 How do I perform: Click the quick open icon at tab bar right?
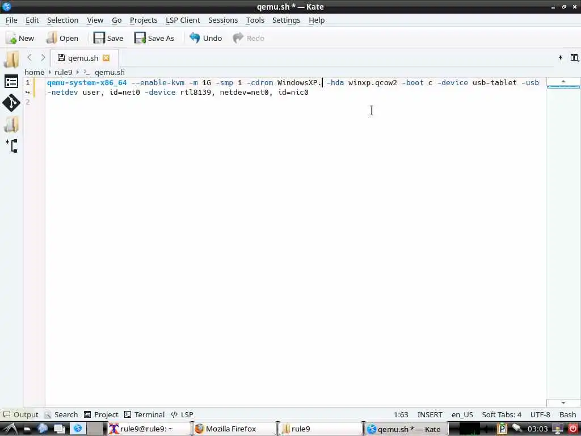click(x=561, y=57)
